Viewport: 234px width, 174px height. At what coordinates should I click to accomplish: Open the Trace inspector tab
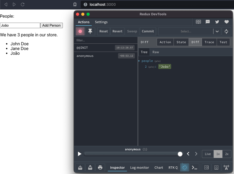coord(209,42)
